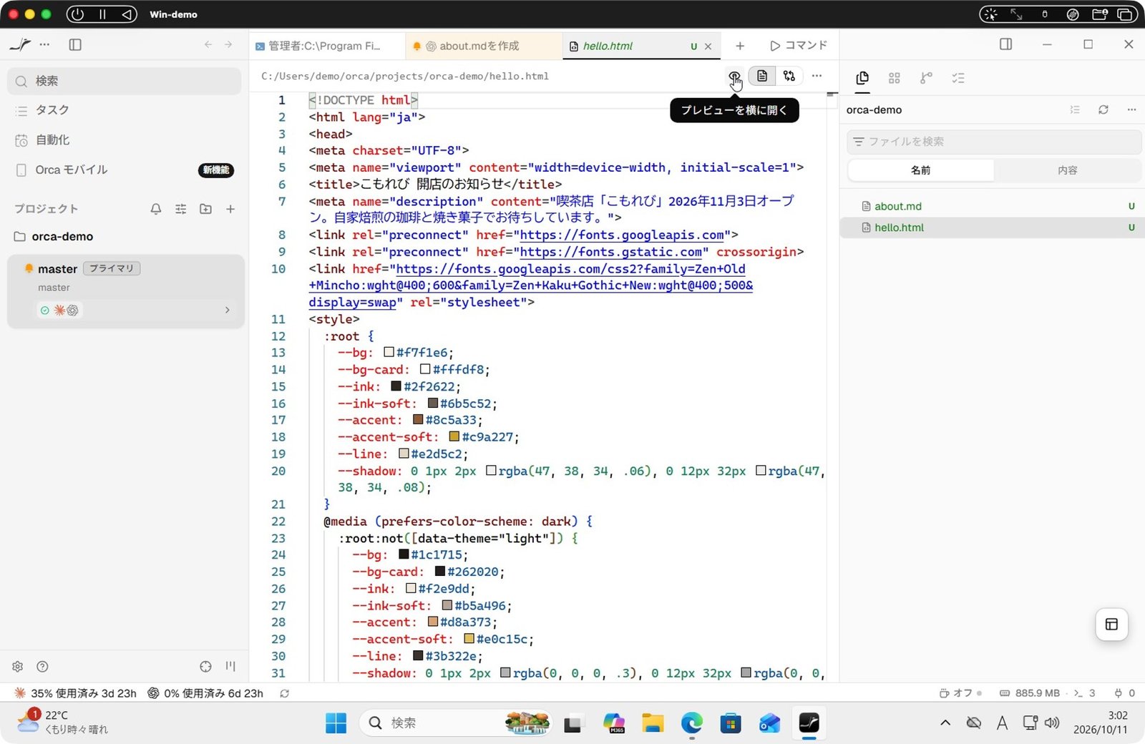The width and height of the screenshot is (1145, 744).
Task: Open preview to the side
Action: tap(734, 76)
